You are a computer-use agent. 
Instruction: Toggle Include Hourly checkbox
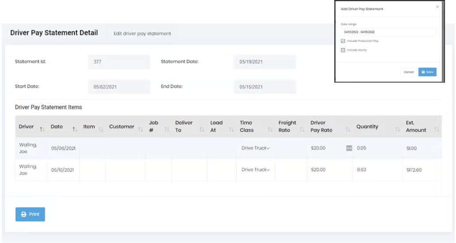pyautogui.click(x=343, y=50)
